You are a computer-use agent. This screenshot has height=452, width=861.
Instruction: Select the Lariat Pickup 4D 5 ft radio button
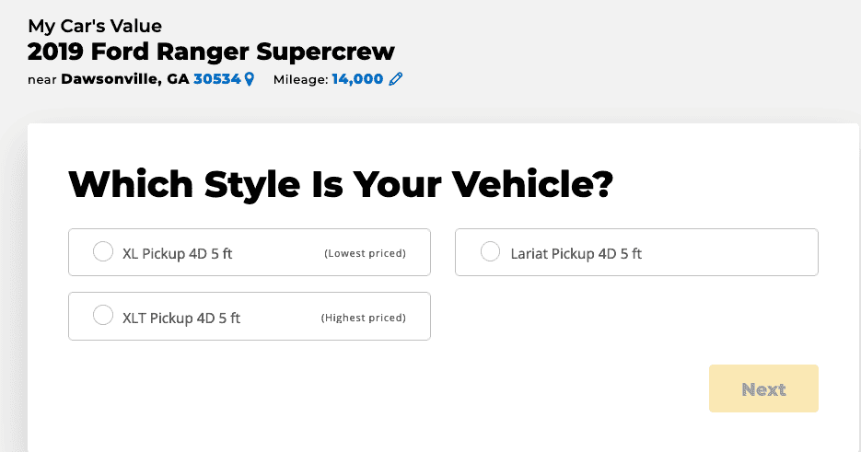[x=490, y=251]
